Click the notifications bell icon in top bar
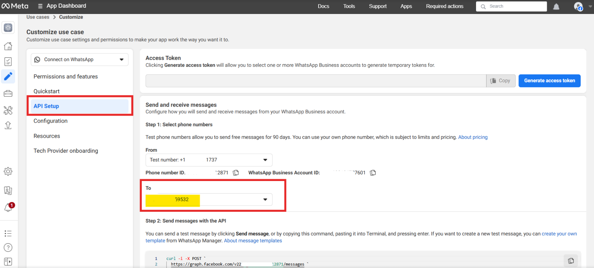This screenshot has height=268, width=594. pos(556,7)
